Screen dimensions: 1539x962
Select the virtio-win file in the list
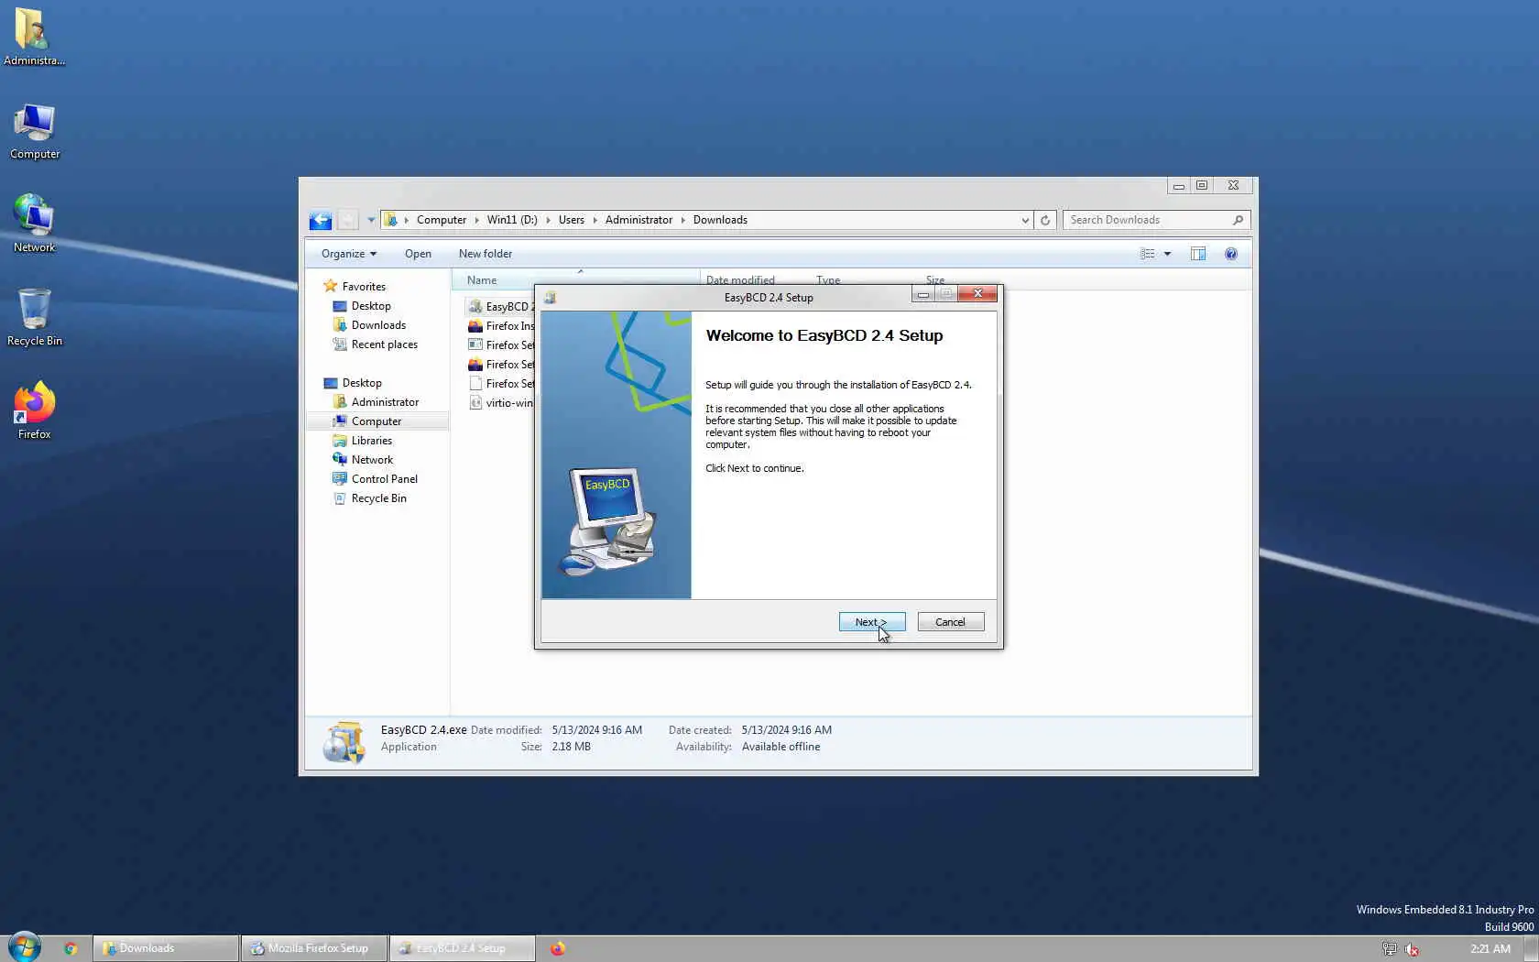pyautogui.click(x=500, y=403)
